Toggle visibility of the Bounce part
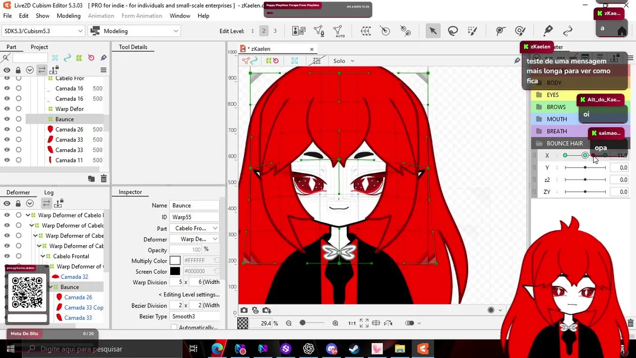This screenshot has width=636, height=358. pyautogui.click(x=7, y=119)
